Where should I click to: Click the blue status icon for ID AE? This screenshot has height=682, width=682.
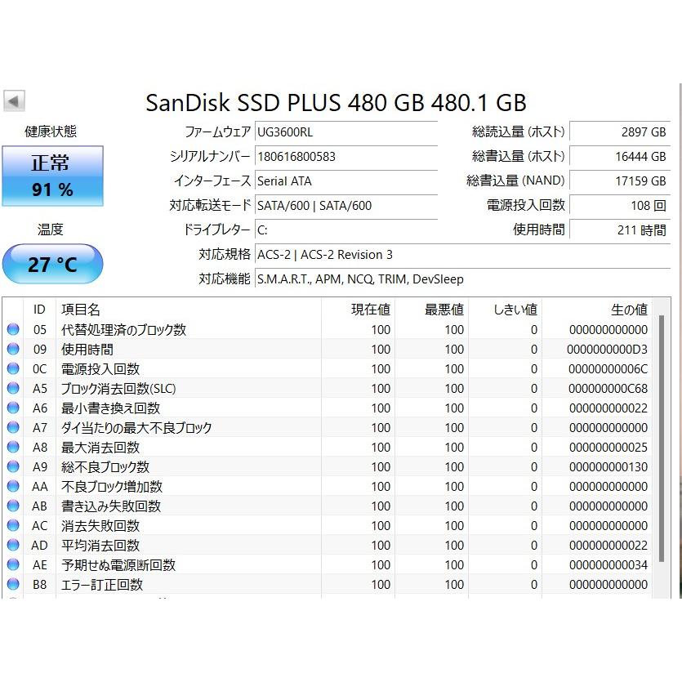tap(13, 564)
